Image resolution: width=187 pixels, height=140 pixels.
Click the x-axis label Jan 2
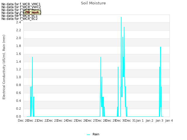click(149, 120)
